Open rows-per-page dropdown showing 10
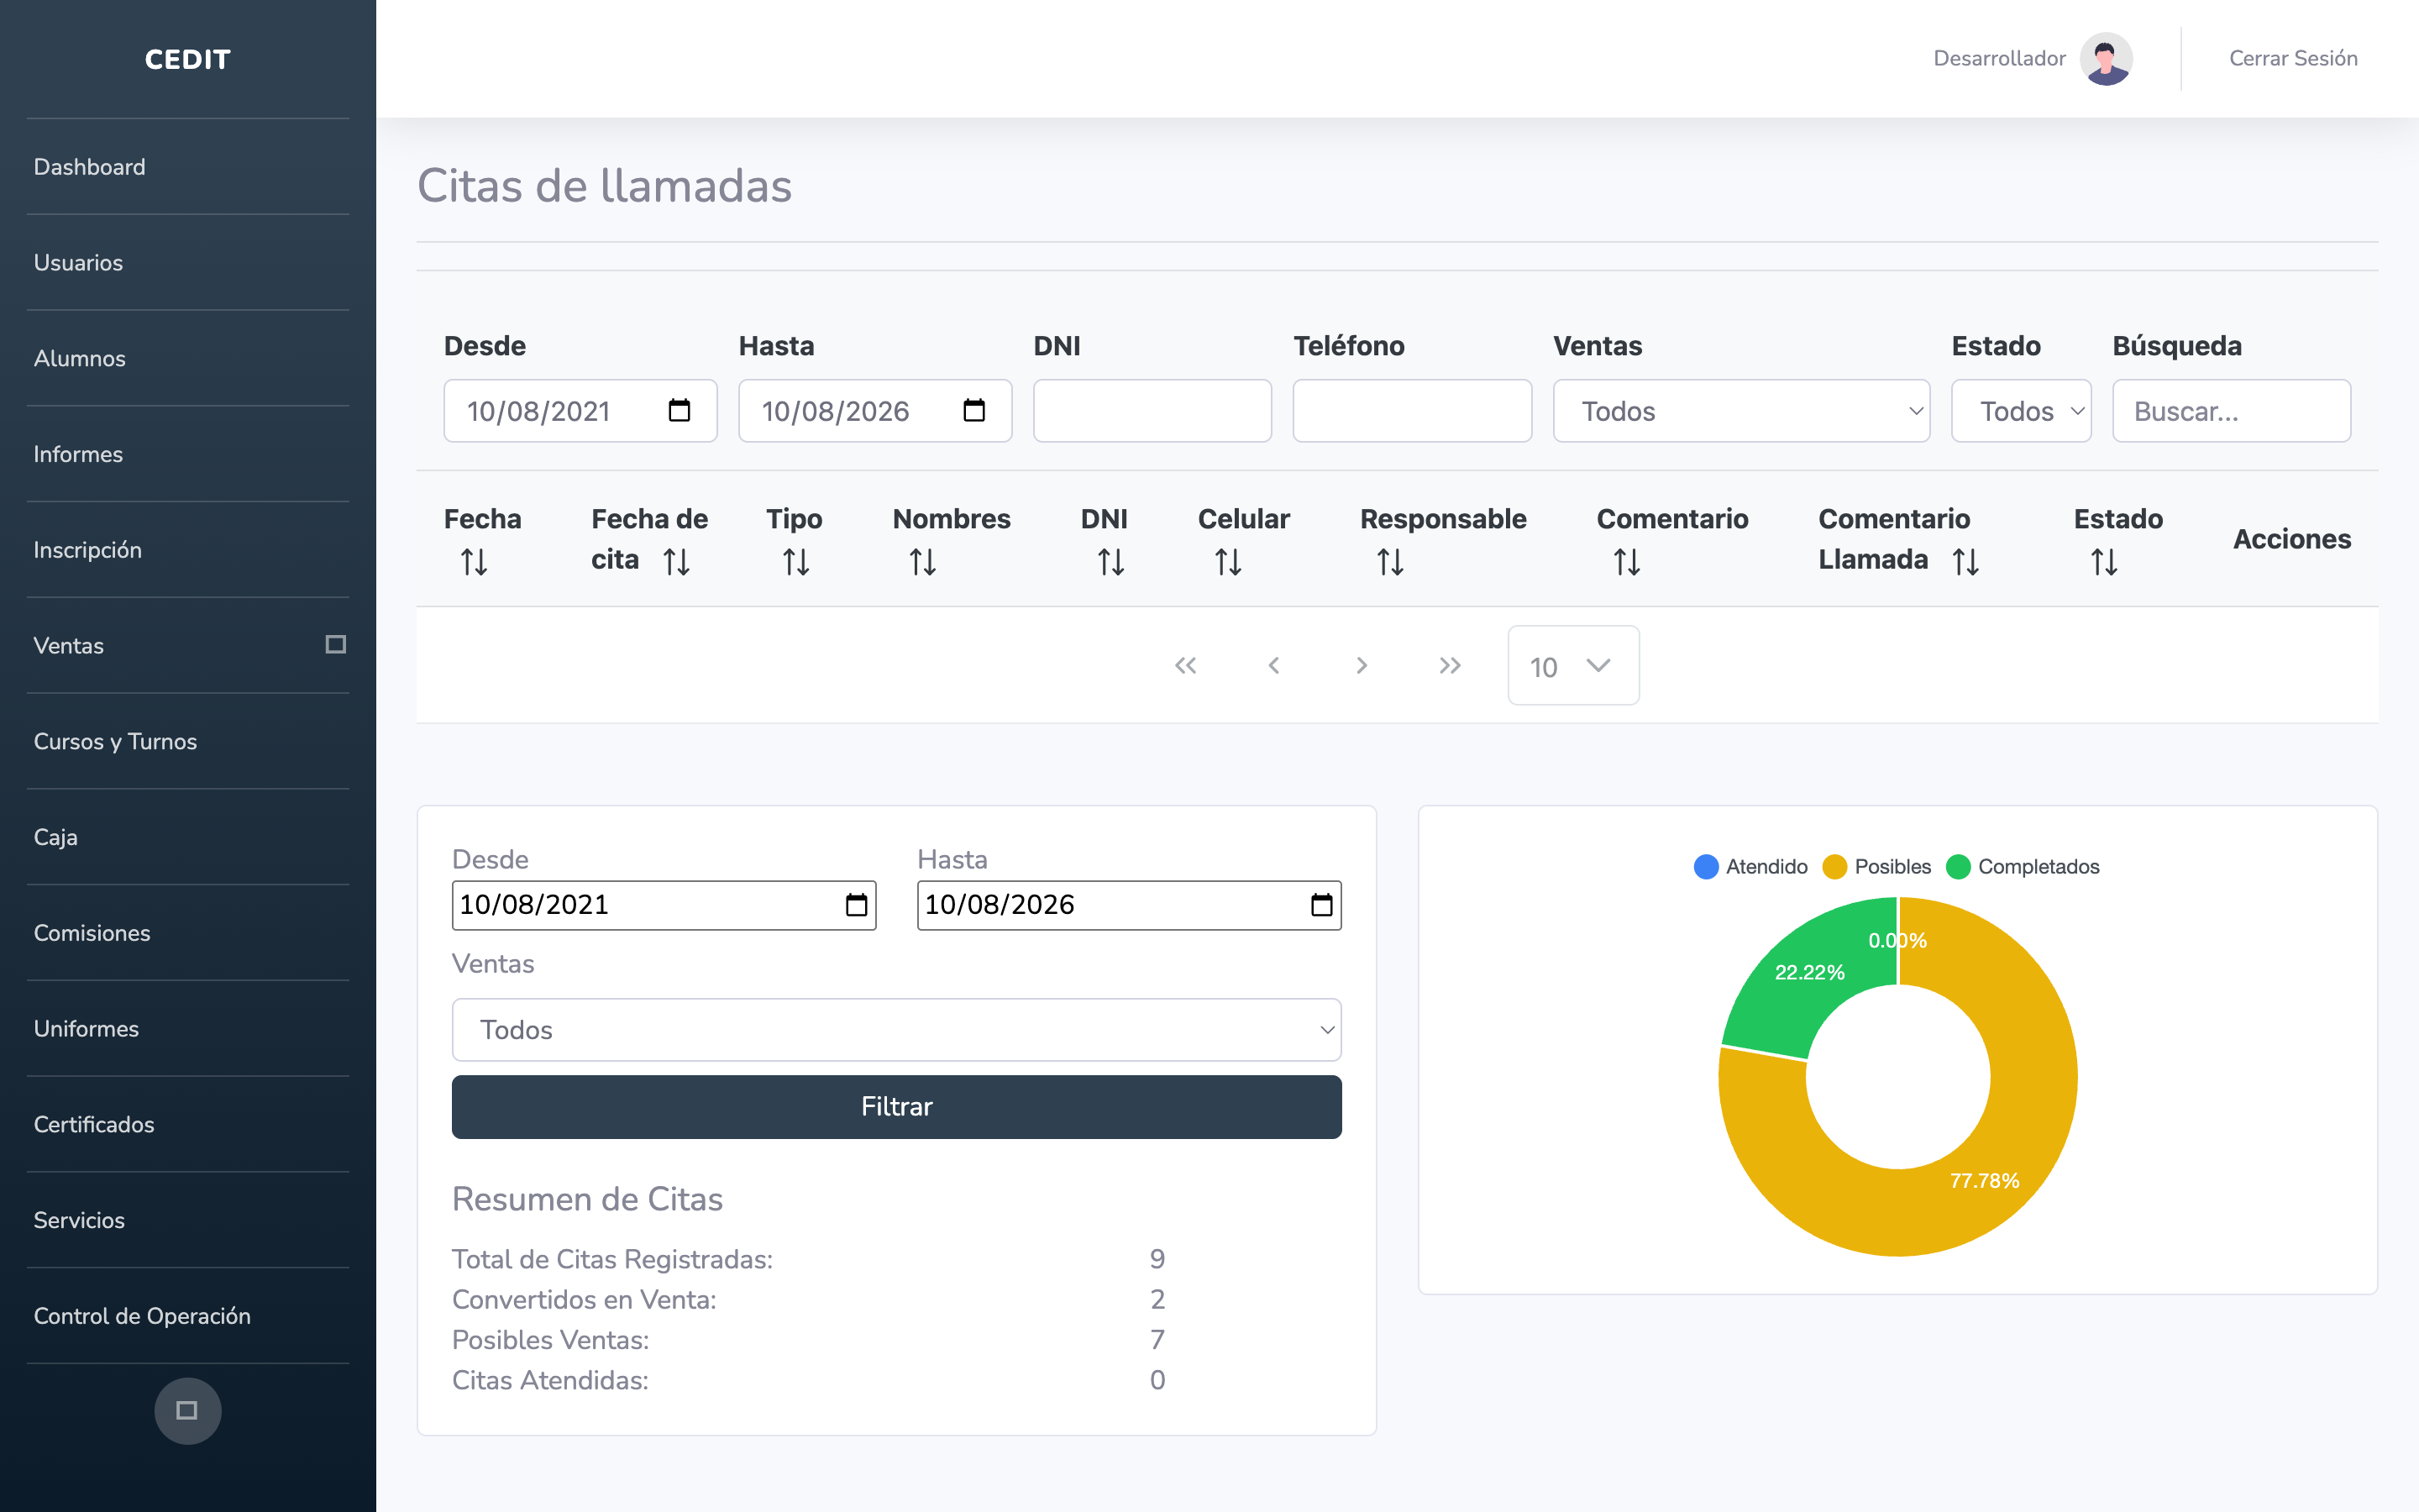The height and width of the screenshot is (1512, 2419). tap(1573, 665)
